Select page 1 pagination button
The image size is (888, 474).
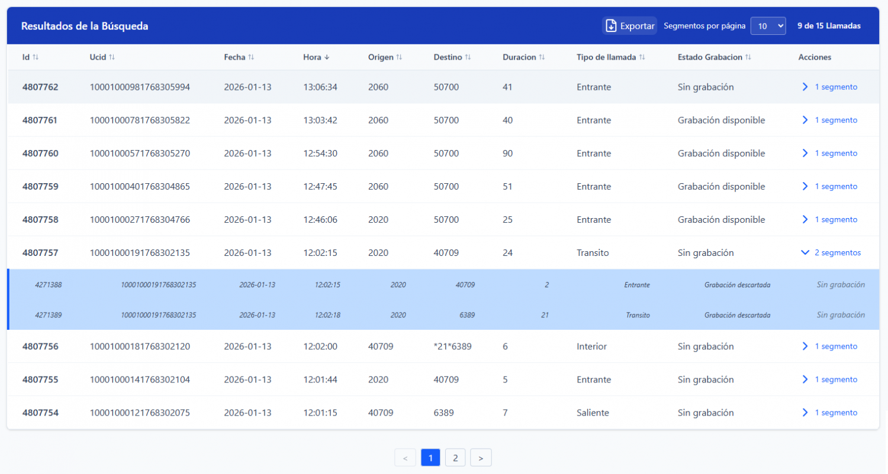(430, 457)
